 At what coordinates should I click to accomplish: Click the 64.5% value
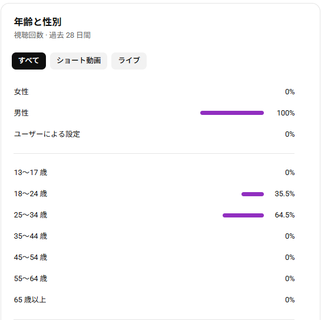pyautogui.click(x=284, y=215)
